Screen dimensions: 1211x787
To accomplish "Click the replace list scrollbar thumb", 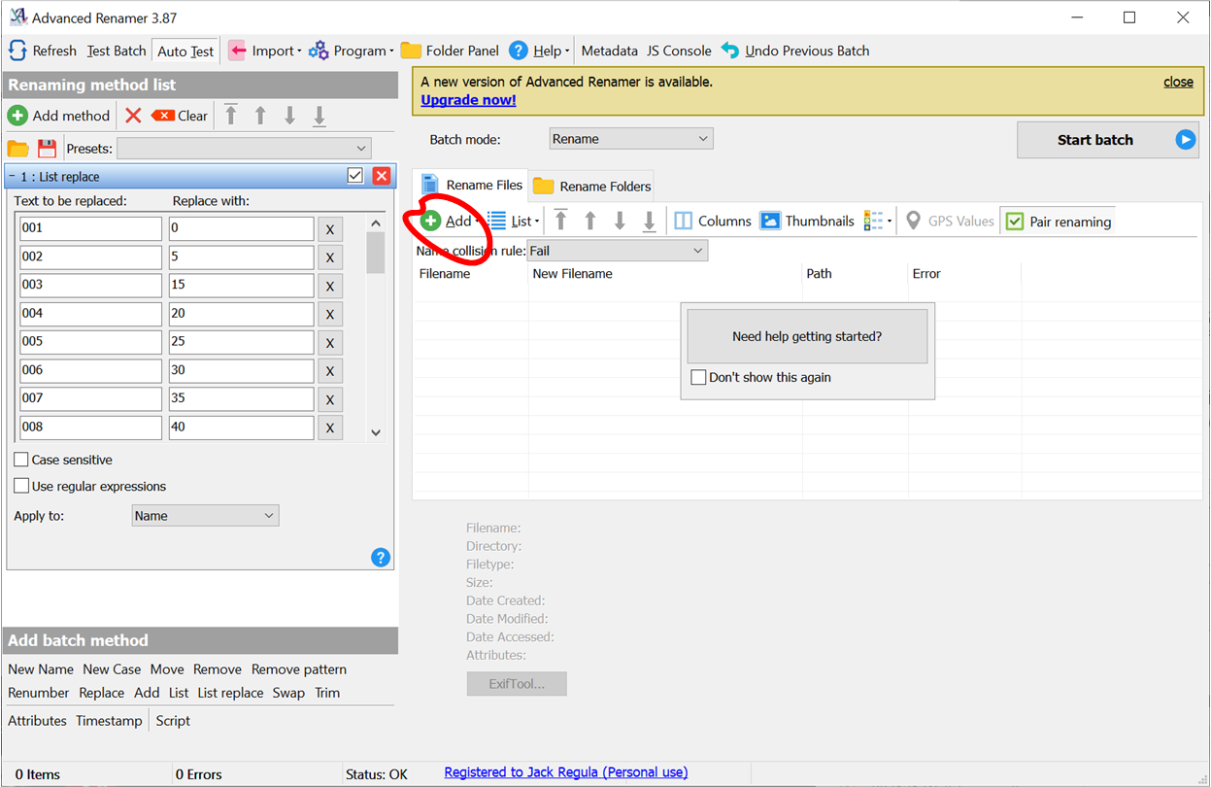I will [376, 253].
